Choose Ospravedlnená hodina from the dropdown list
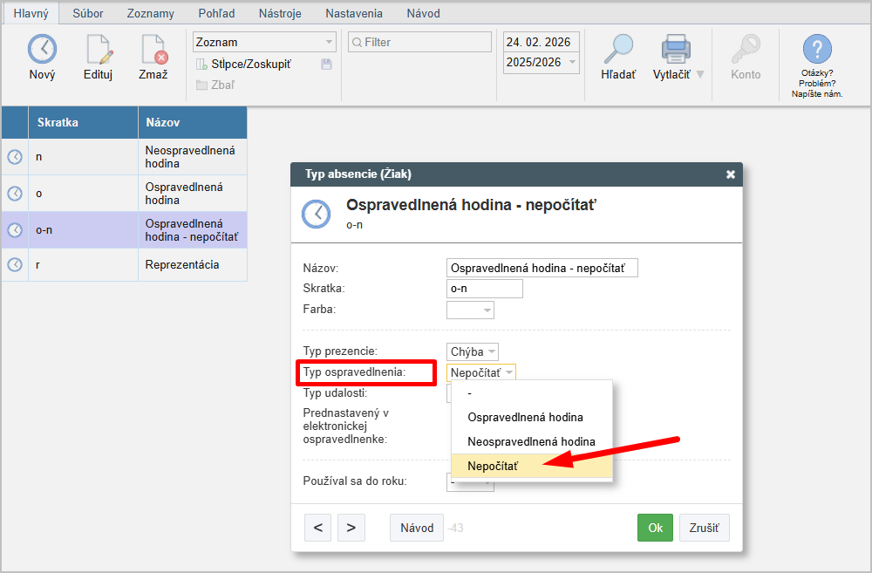The width and height of the screenshot is (872, 573). pos(525,417)
